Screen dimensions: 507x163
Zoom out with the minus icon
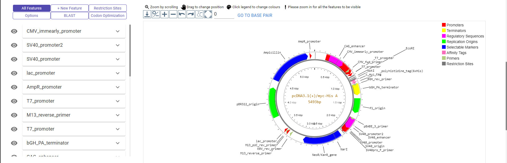(x=173, y=14)
